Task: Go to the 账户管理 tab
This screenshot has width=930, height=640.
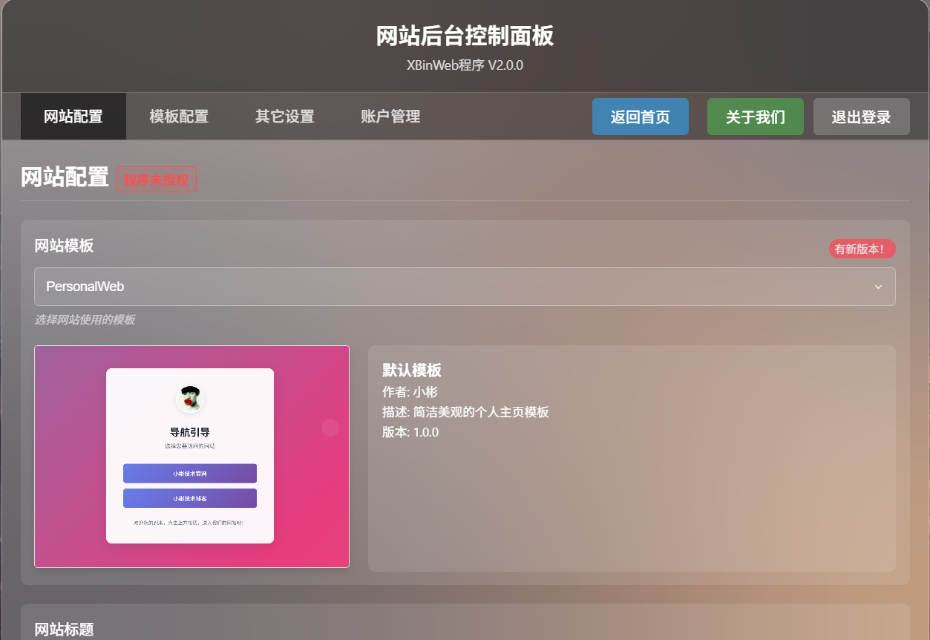Action: tap(390, 117)
